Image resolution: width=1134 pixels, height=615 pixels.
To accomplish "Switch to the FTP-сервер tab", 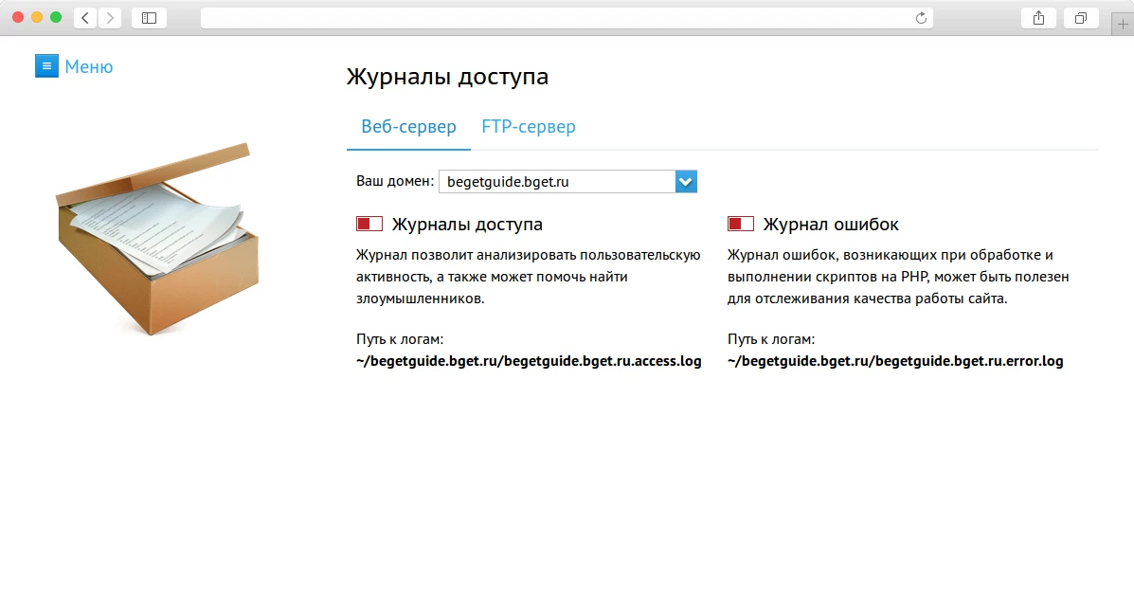I will (x=528, y=126).
